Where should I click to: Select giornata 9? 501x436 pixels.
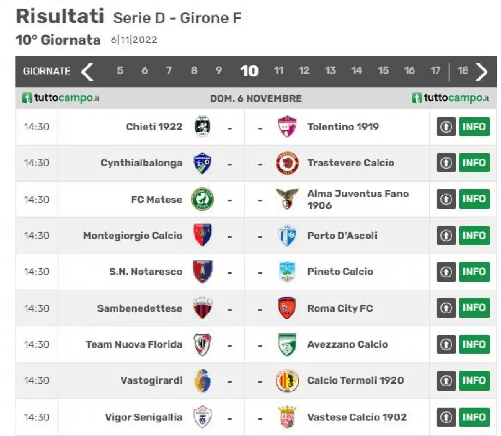pos(218,70)
